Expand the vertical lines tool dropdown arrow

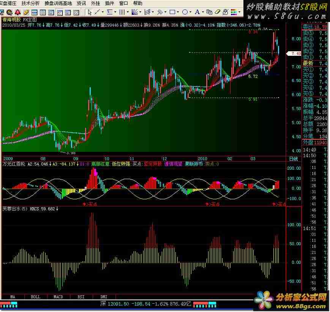128,12
